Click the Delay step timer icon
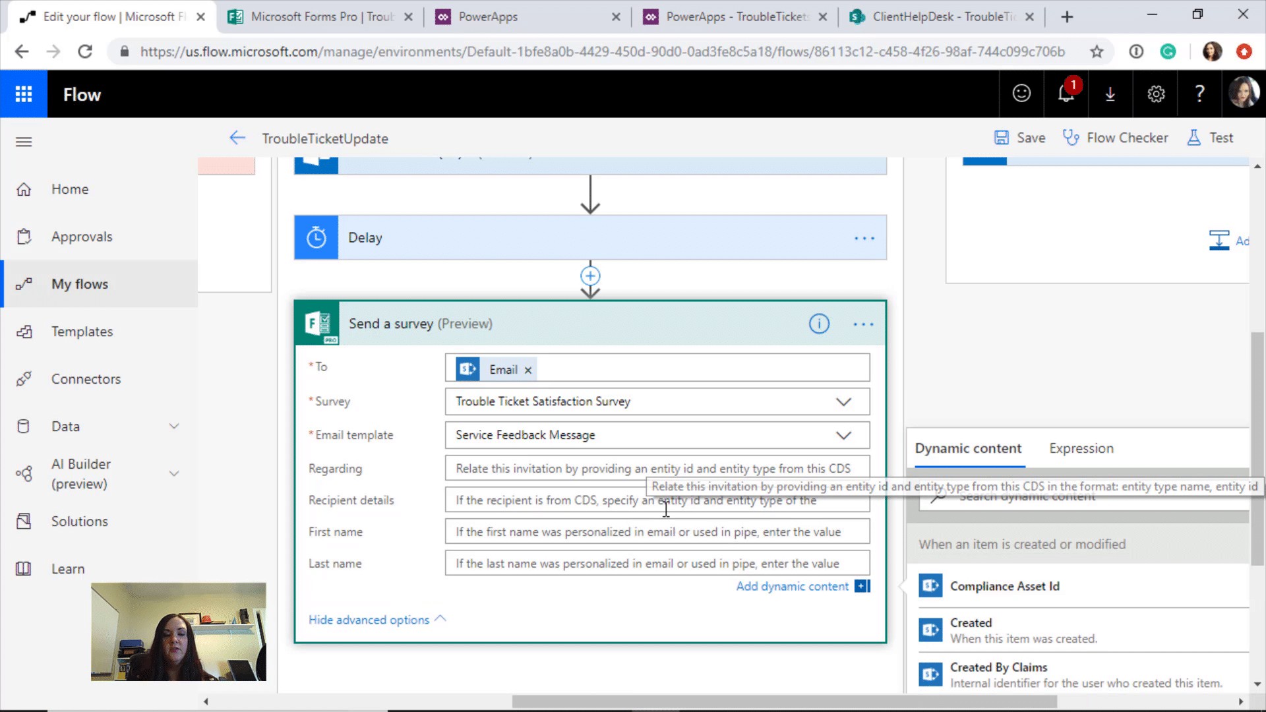 pyautogui.click(x=316, y=237)
